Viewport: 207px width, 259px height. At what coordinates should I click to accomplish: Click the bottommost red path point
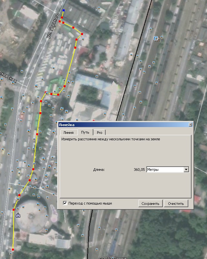pyautogui.click(x=13, y=249)
